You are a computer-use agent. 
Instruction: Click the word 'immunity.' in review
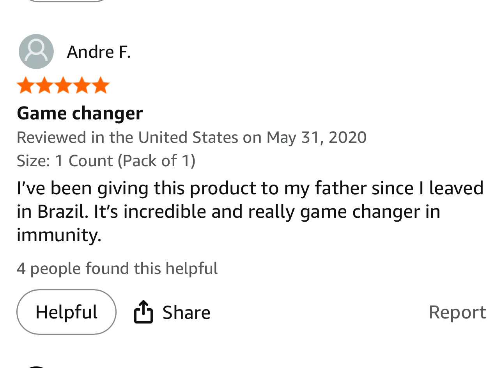coord(59,235)
